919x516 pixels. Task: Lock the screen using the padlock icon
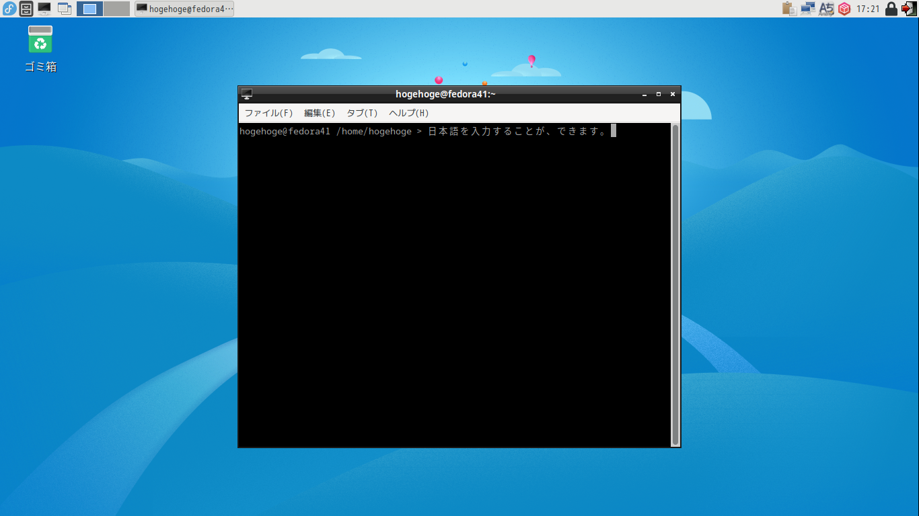891,9
